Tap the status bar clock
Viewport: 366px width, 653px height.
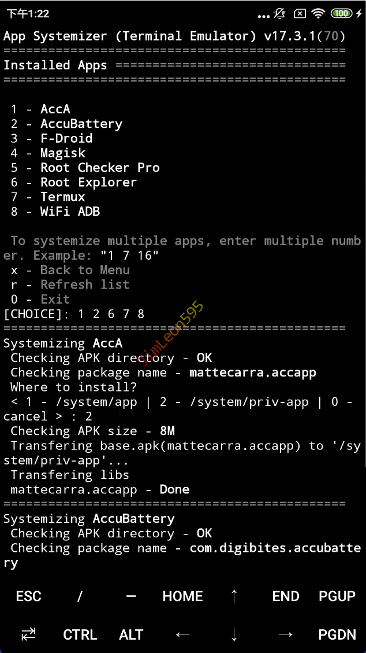pos(28,14)
